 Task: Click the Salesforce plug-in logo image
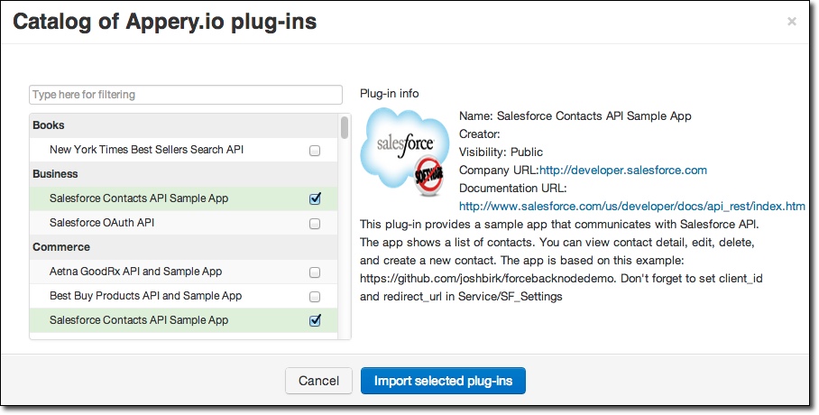pos(405,152)
